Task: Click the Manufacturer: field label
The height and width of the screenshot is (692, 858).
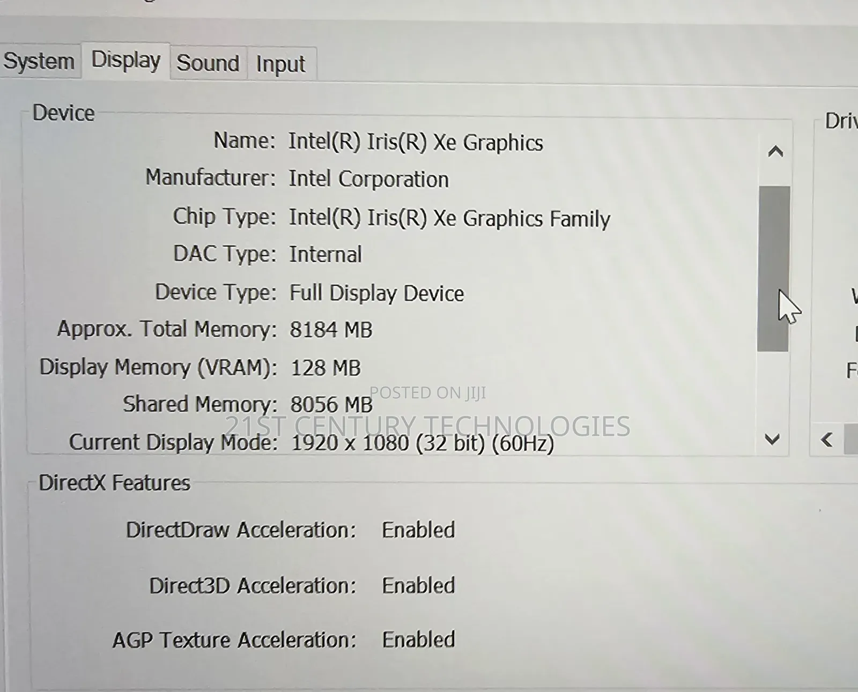Action: point(211,177)
